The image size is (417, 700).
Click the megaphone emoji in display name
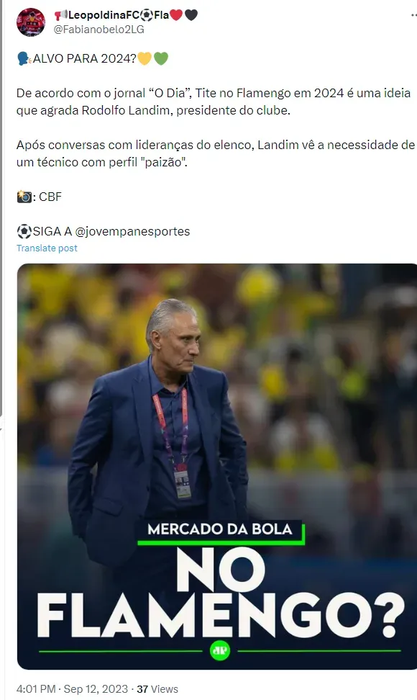(60, 15)
